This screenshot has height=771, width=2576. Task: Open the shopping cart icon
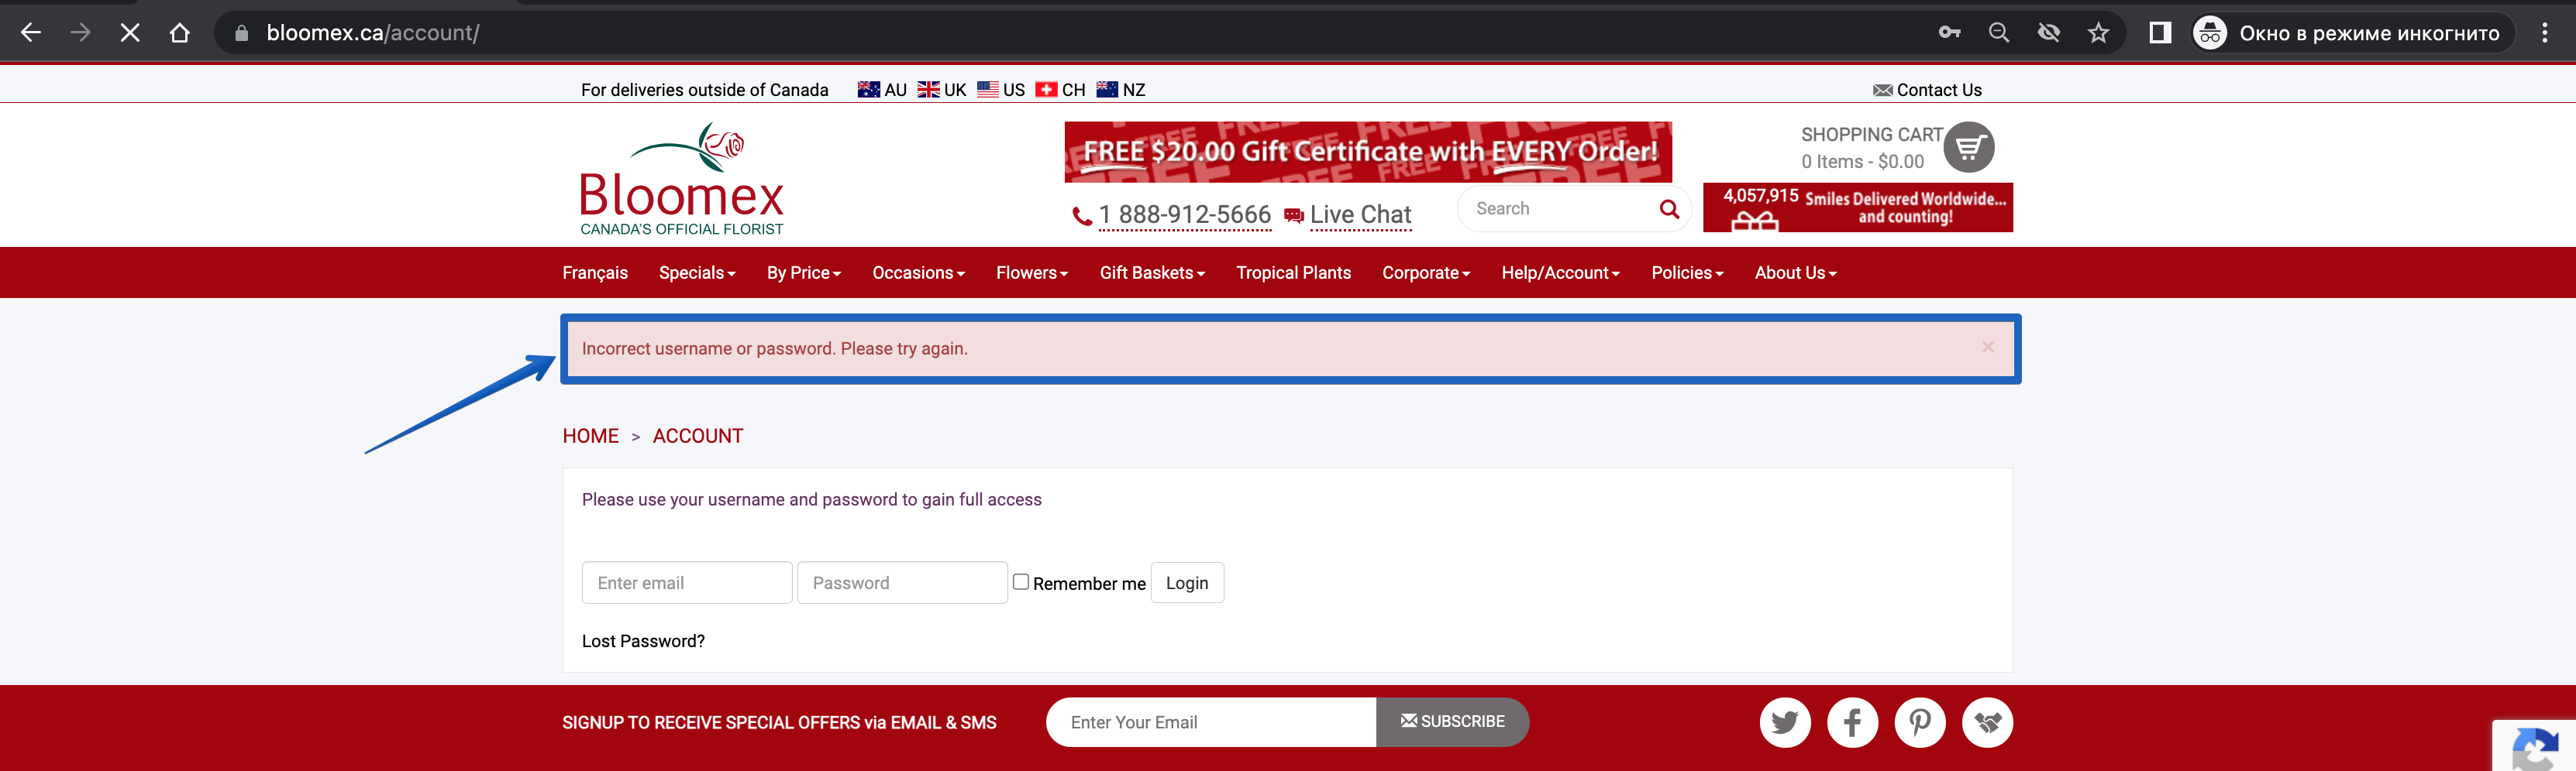tap(1969, 148)
